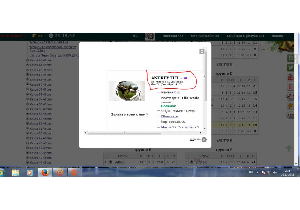Image resolution: width=300 pixels, height=210 pixels.
Task: Click the ball icon next to vityok
Action: [x=191, y=162]
